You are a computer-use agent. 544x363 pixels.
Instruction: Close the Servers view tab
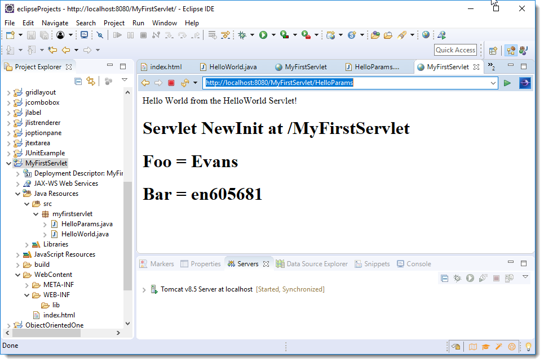coord(266,264)
